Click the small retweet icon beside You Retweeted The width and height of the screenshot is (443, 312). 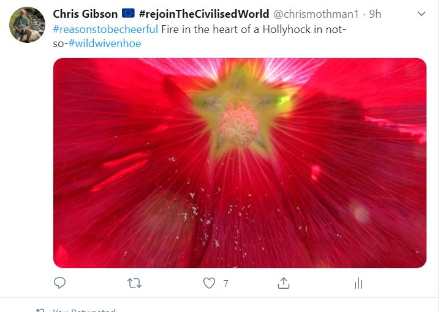pos(40,310)
